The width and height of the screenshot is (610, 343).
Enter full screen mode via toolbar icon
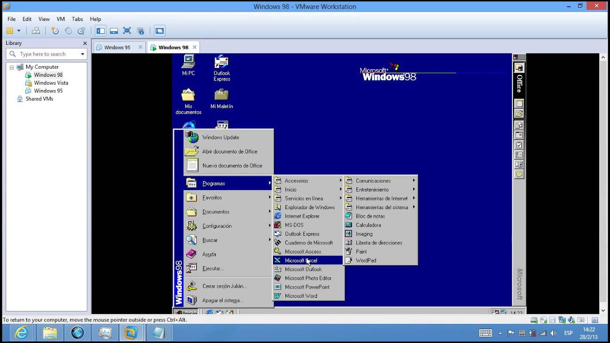pos(127,31)
